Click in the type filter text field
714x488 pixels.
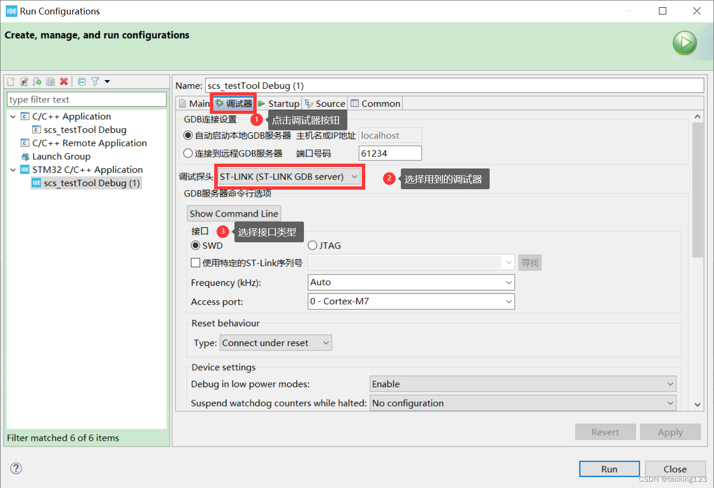click(87, 99)
